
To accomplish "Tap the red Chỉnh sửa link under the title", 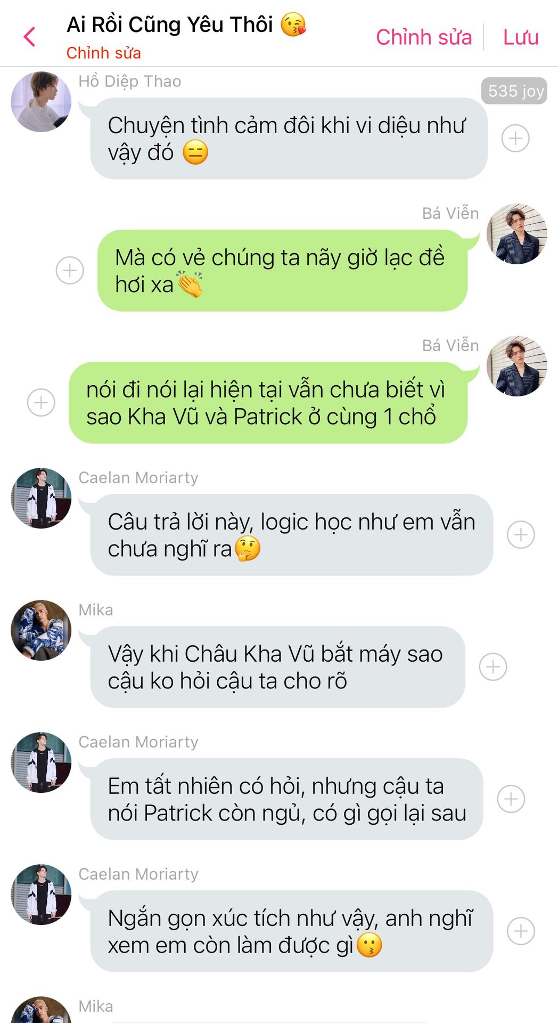I will click(x=103, y=53).
